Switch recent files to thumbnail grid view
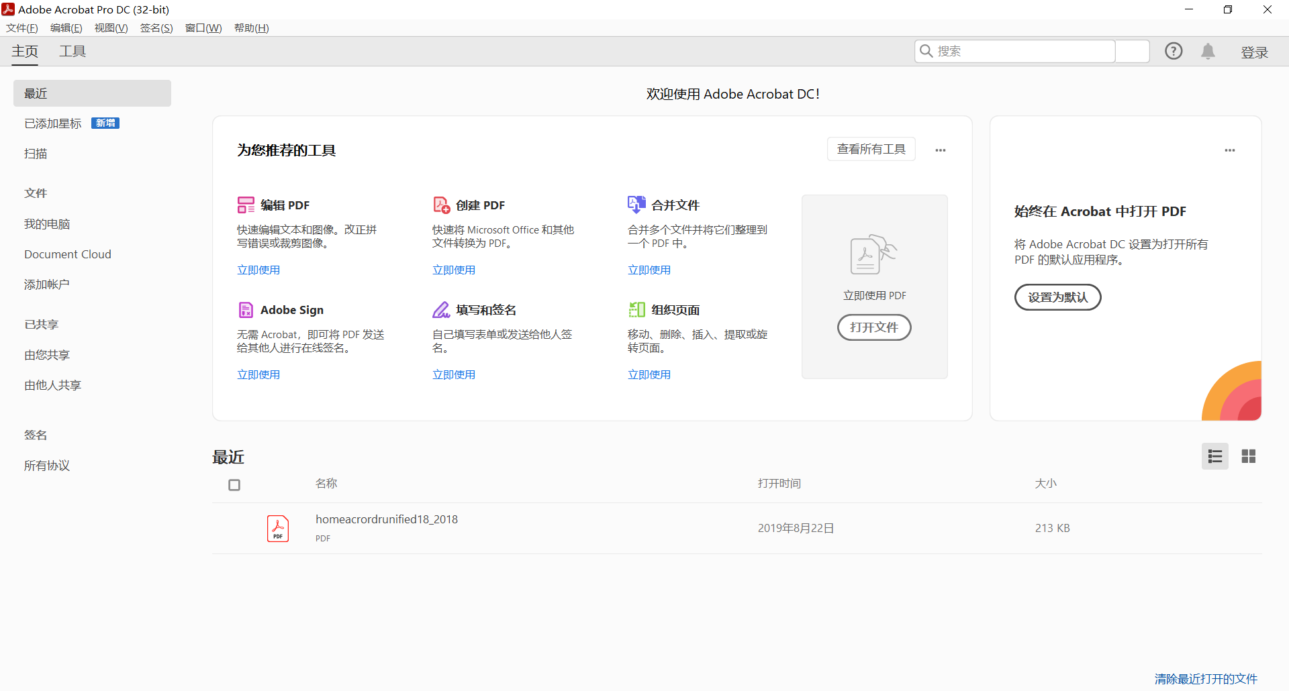Image resolution: width=1289 pixels, height=691 pixels. tap(1248, 456)
